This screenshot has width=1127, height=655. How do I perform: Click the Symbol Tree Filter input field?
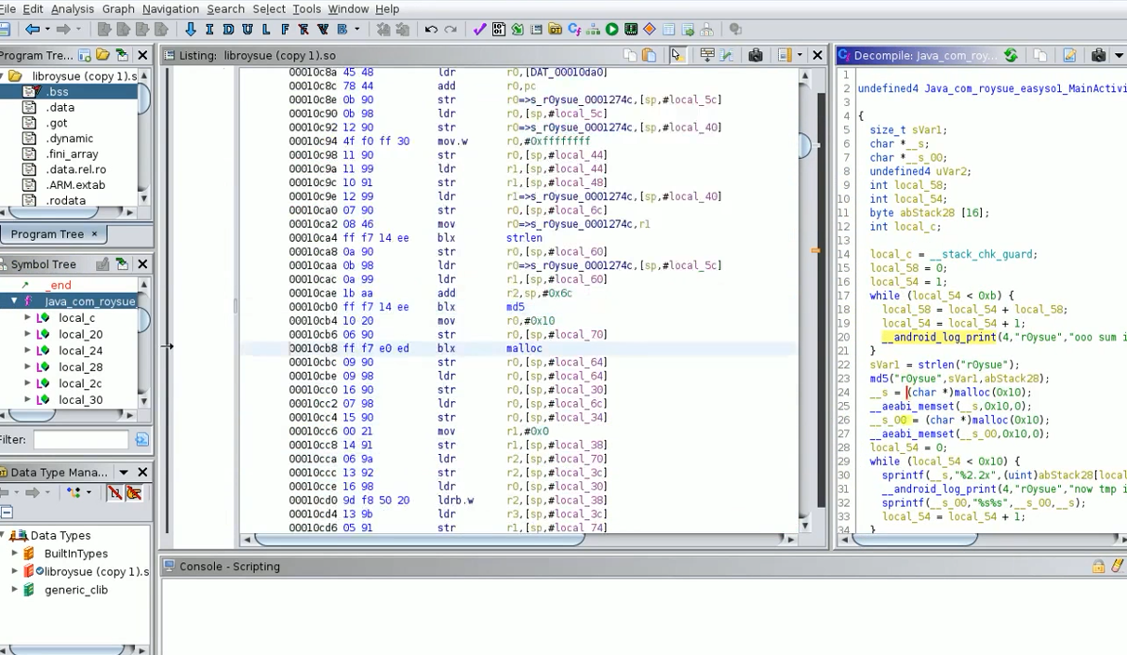81,439
